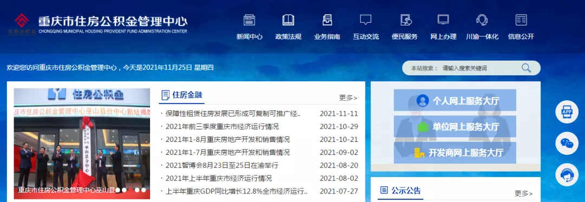Click the date 2021-09-02

(339, 152)
